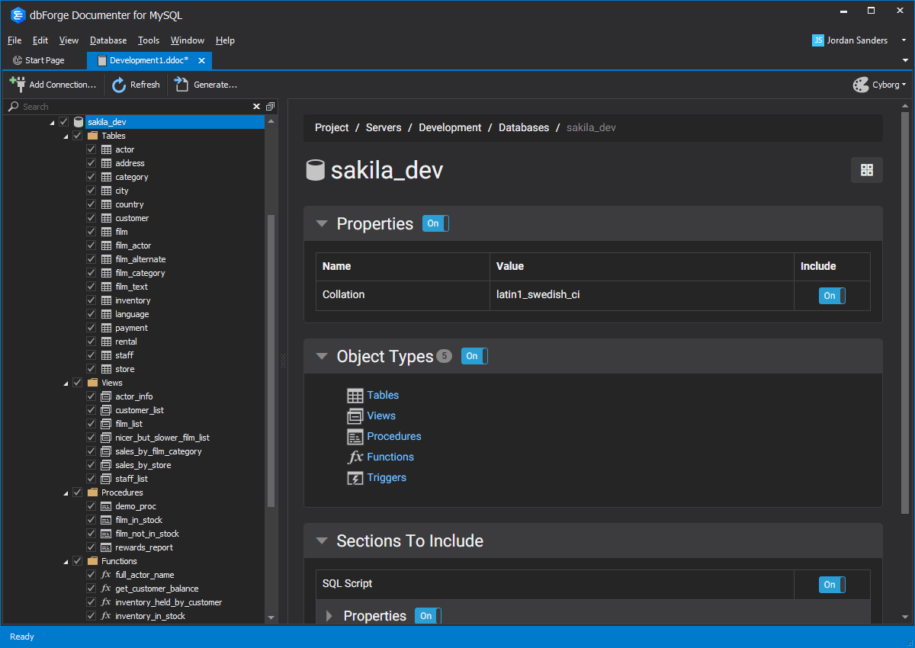Clear the search box with X icon
This screenshot has width=915, height=648.
tap(257, 107)
